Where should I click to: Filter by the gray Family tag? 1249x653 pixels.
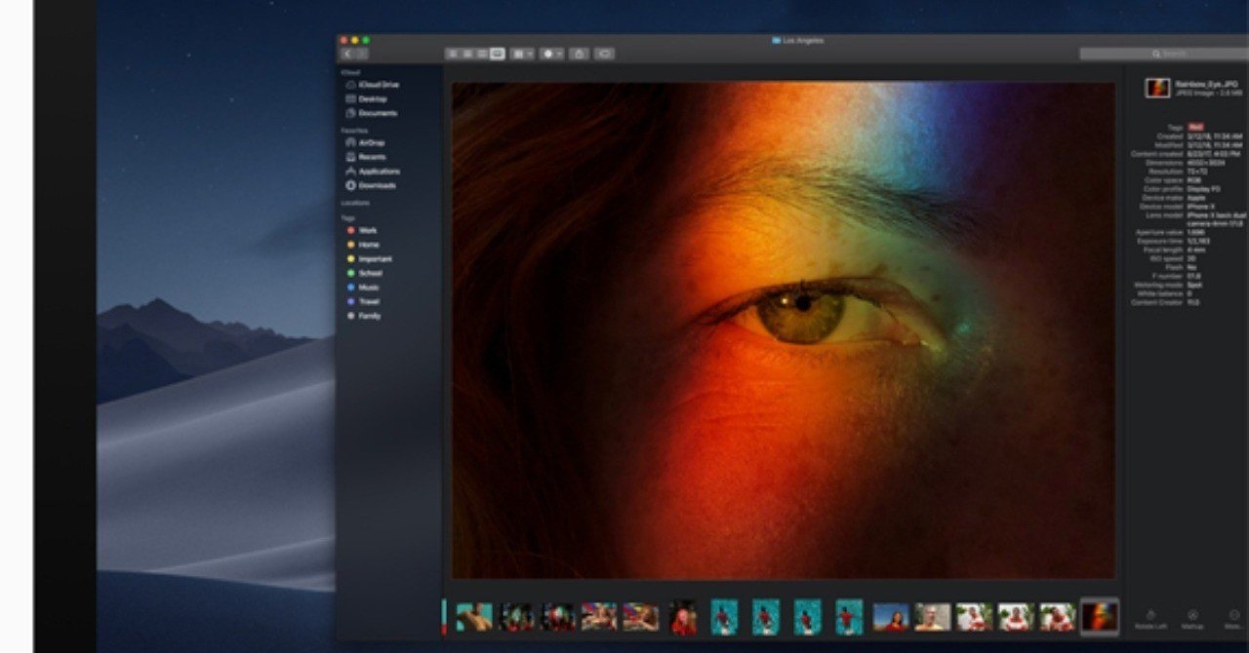(364, 316)
